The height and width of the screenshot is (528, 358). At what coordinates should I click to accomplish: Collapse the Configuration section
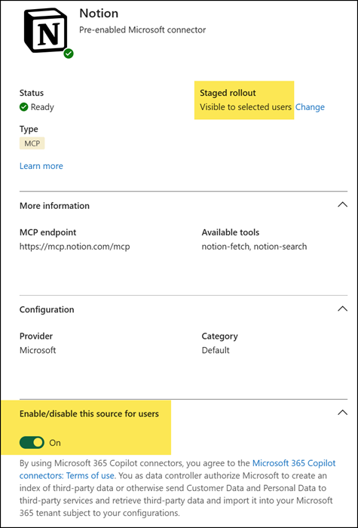[x=342, y=308]
